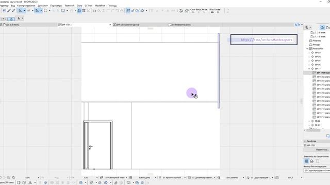Select the Pick Up Parameters eyedropper tool

(x=9, y=10)
